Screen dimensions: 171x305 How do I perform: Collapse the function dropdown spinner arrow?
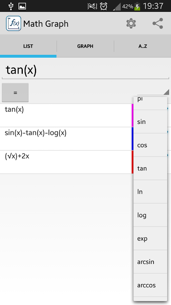point(166,92)
